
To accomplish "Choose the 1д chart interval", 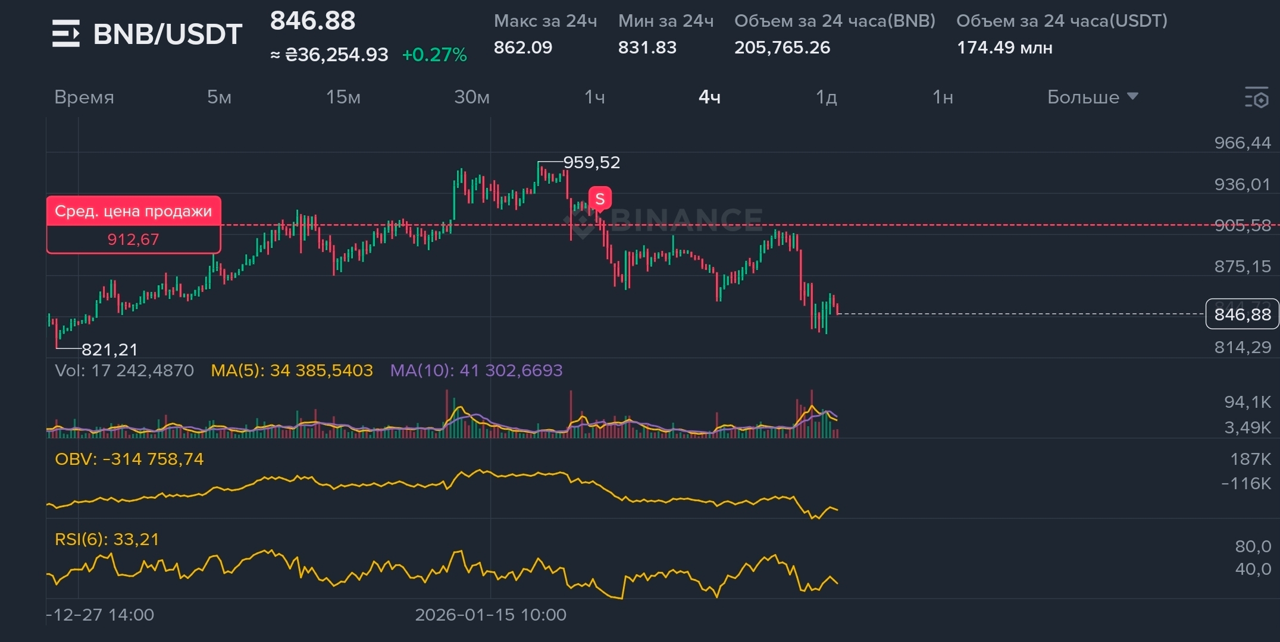I will coord(826,97).
